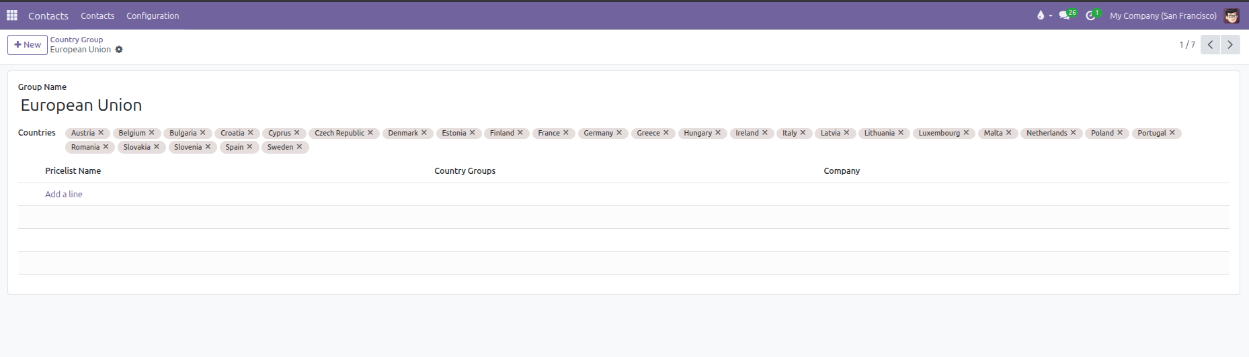Image resolution: width=1249 pixels, height=357 pixels.
Task: Remove the Slovakia tag
Action: (x=157, y=147)
